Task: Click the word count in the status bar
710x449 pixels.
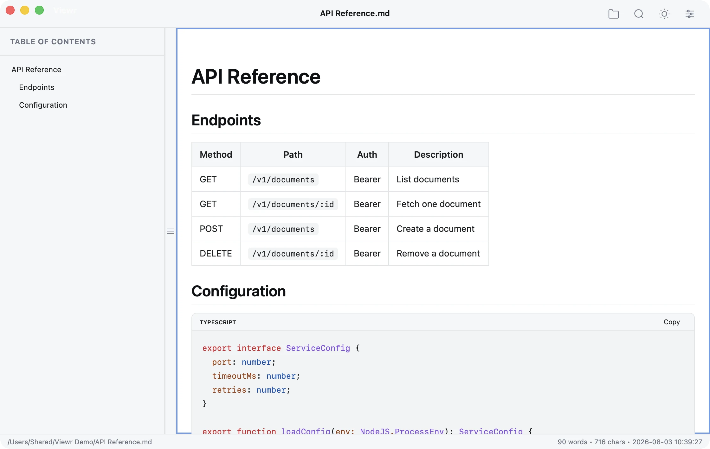Action: pos(572,442)
